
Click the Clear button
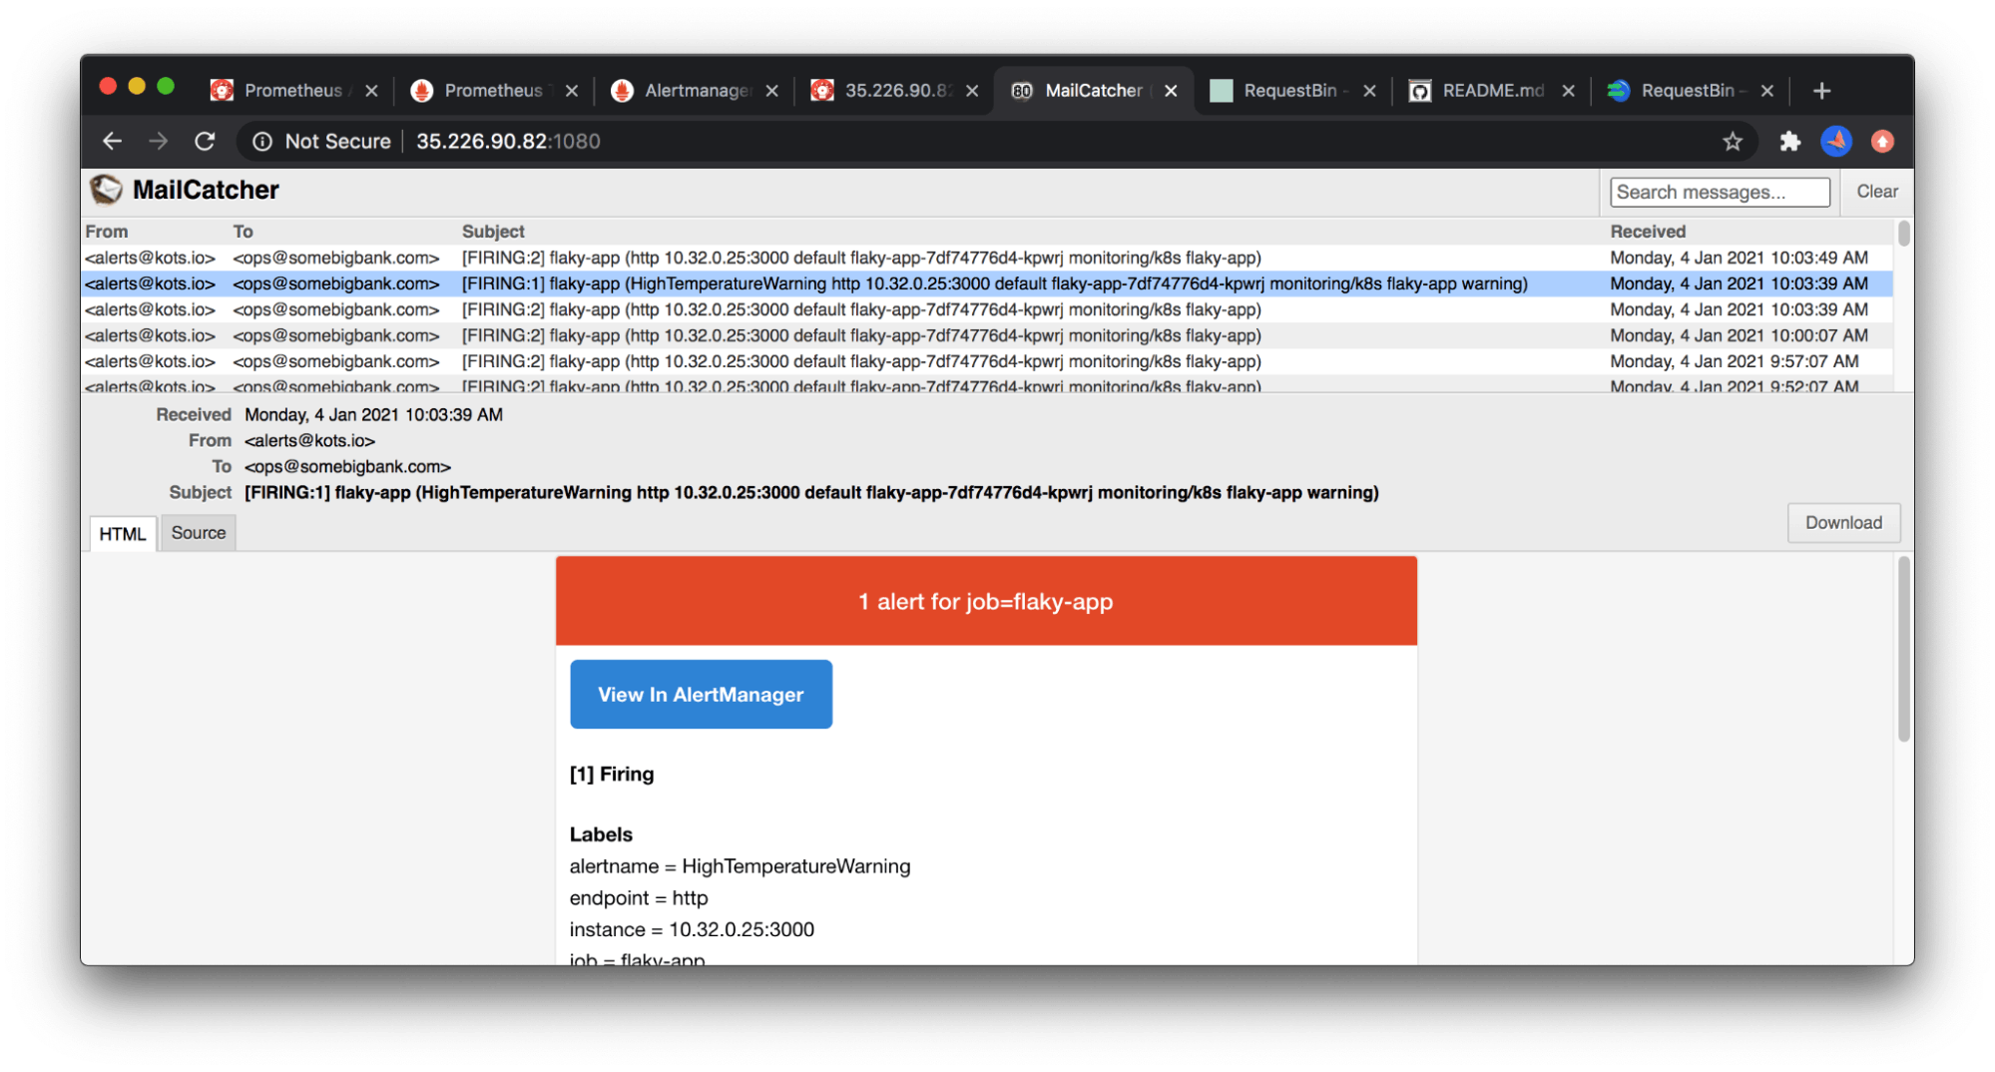pos(1876,191)
